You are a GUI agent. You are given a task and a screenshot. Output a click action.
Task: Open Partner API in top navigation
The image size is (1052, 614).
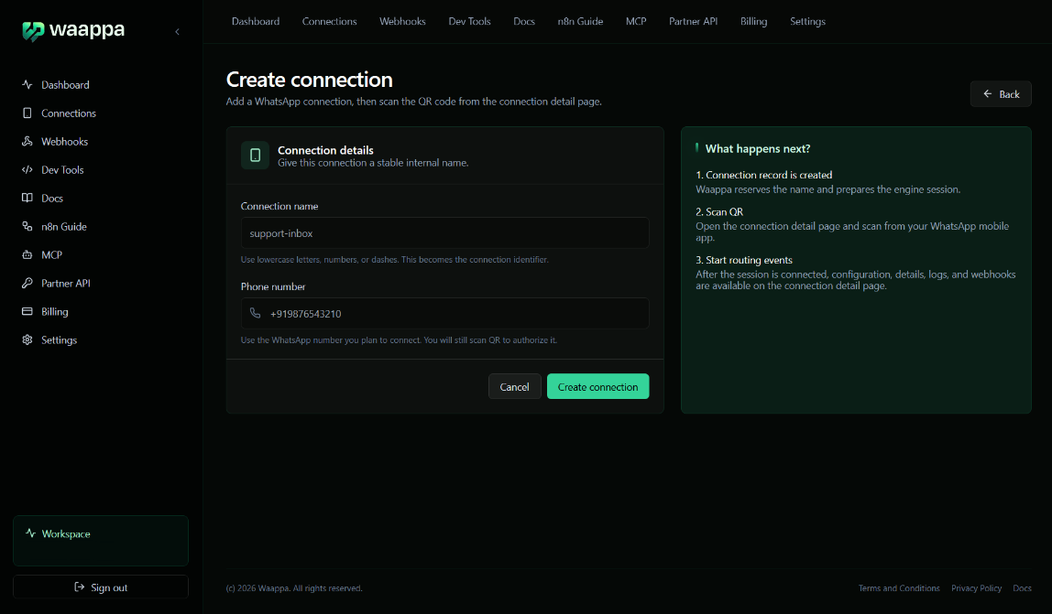pyautogui.click(x=693, y=21)
